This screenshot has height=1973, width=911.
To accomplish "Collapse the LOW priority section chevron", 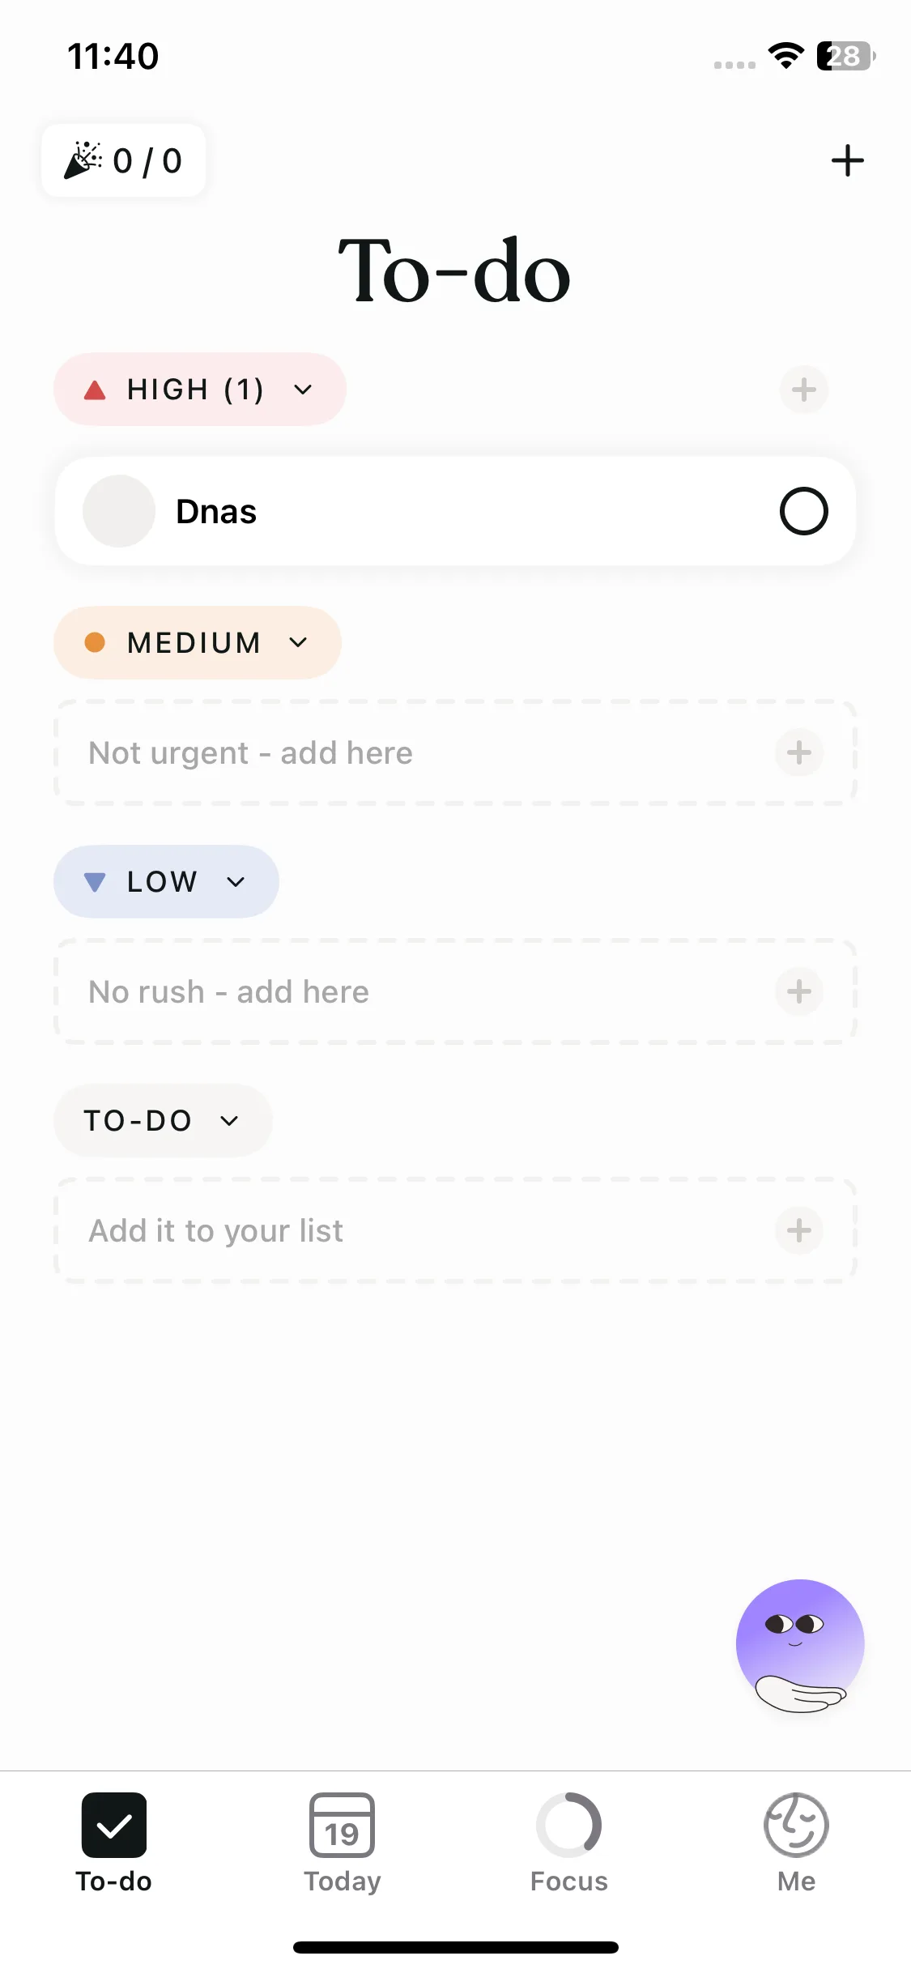I will pyautogui.click(x=236, y=881).
